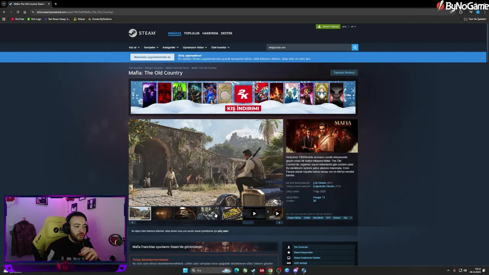Click the Atmosferik tag
489x275 pixels.
318,218
